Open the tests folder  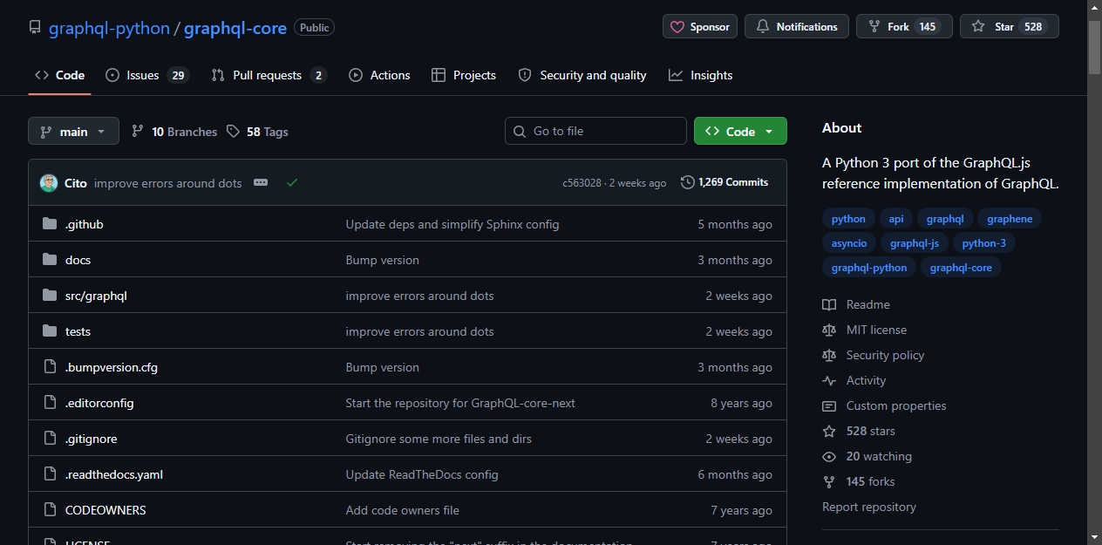click(78, 331)
